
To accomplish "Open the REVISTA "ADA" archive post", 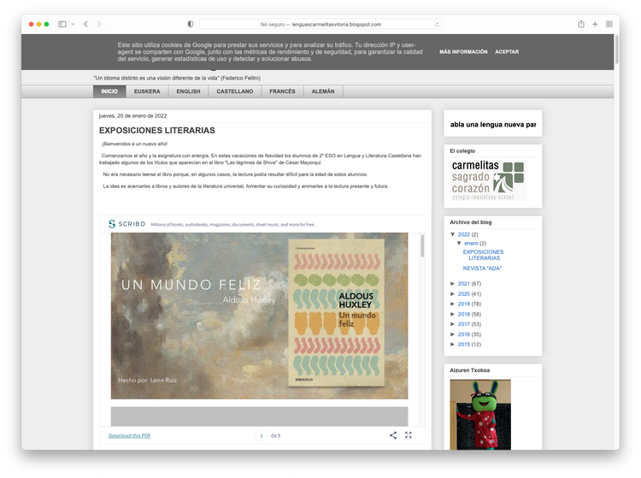I will click(x=482, y=269).
